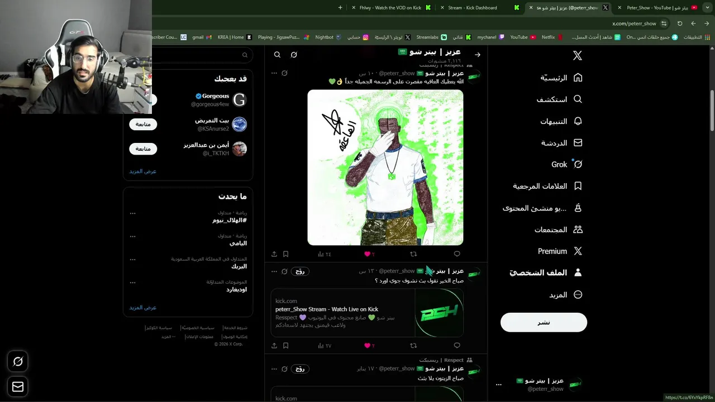The height and width of the screenshot is (402, 715).
Task: Switch to Stream - Kick Dashboard tab
Action: click(x=479, y=8)
